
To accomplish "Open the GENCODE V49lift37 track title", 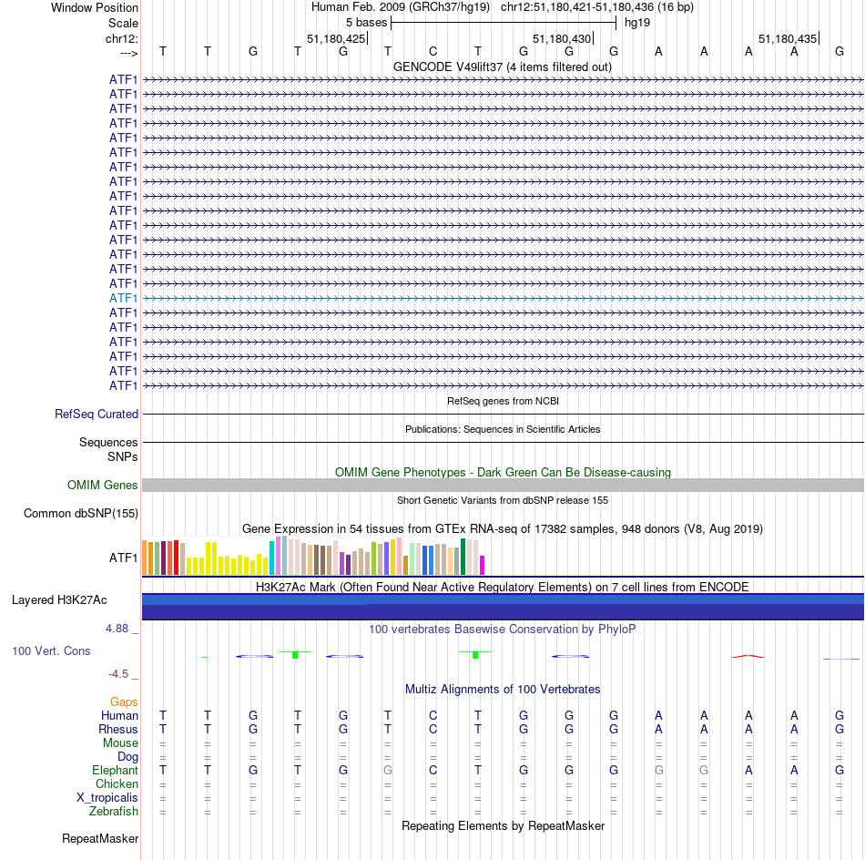I will pyautogui.click(x=502, y=67).
